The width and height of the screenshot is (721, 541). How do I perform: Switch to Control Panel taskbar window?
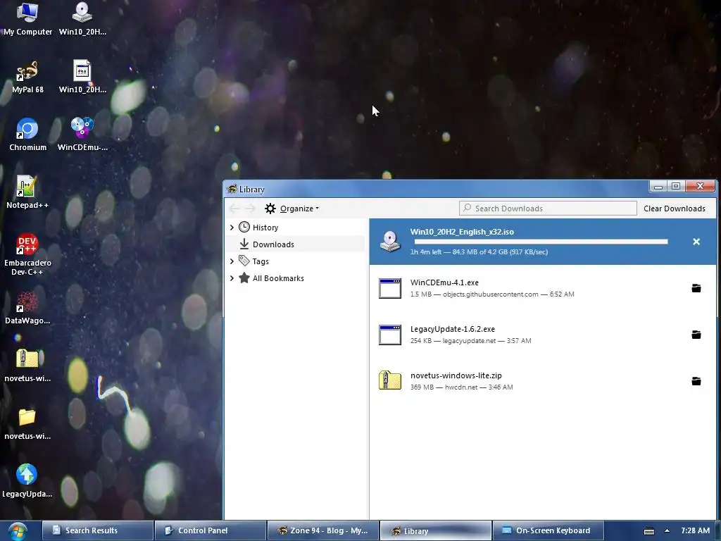click(210, 531)
